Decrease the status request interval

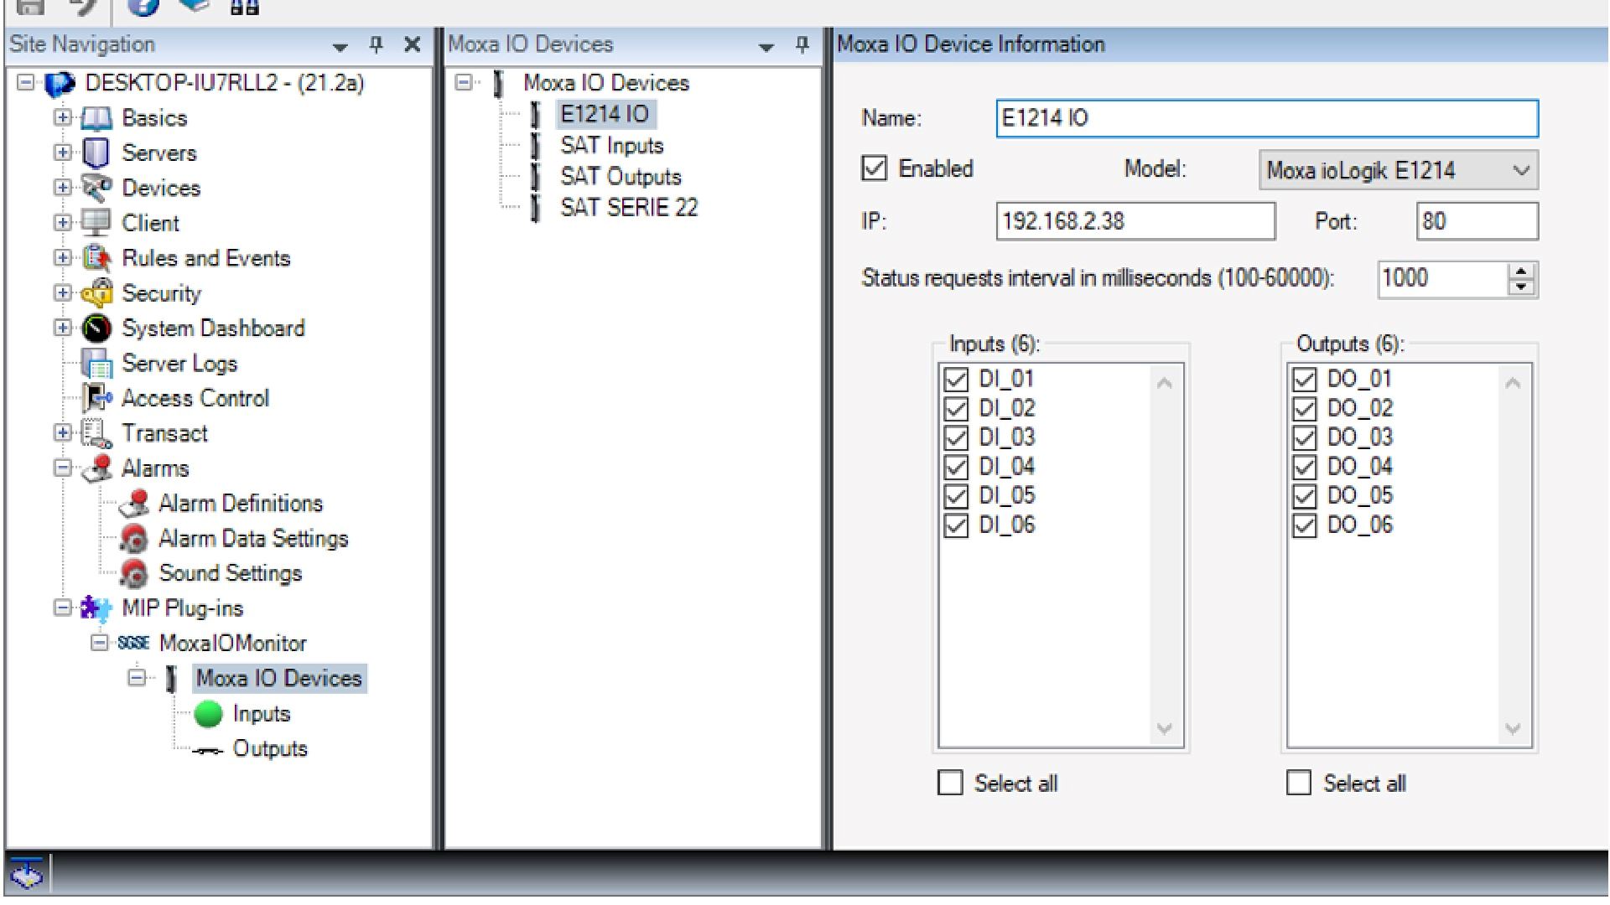click(1521, 287)
